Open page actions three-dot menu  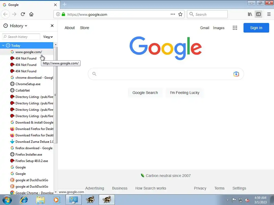(x=173, y=14)
